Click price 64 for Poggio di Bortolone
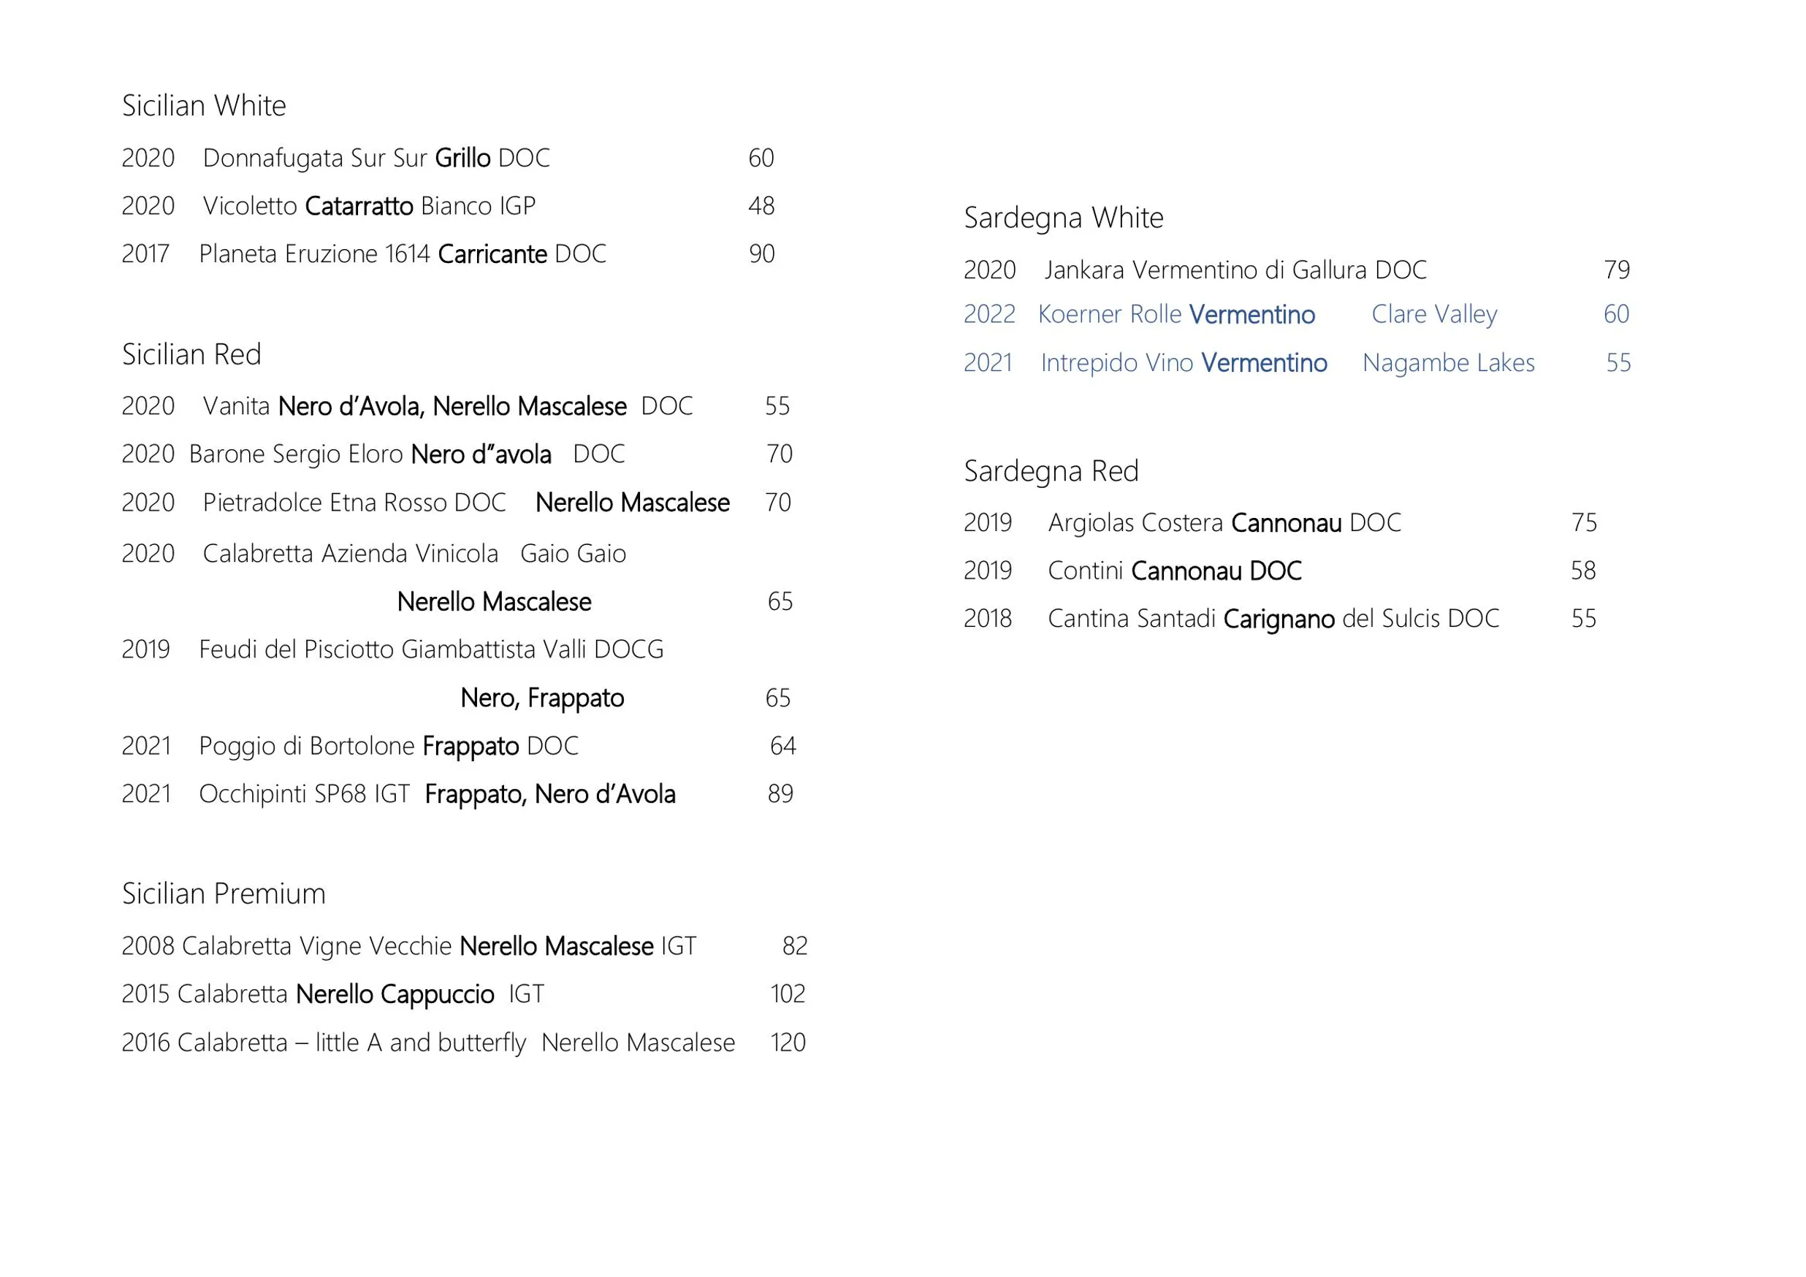The image size is (1806, 1277). [x=782, y=746]
